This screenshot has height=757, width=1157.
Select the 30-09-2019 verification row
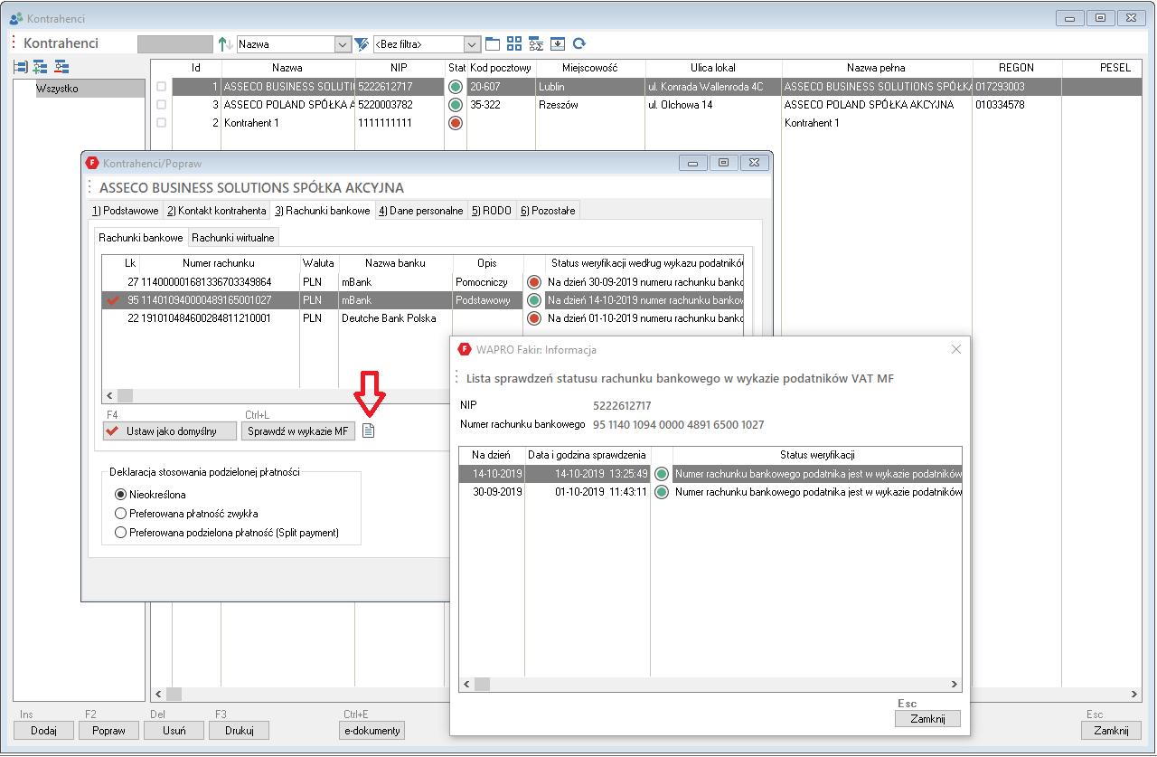pyautogui.click(x=710, y=492)
